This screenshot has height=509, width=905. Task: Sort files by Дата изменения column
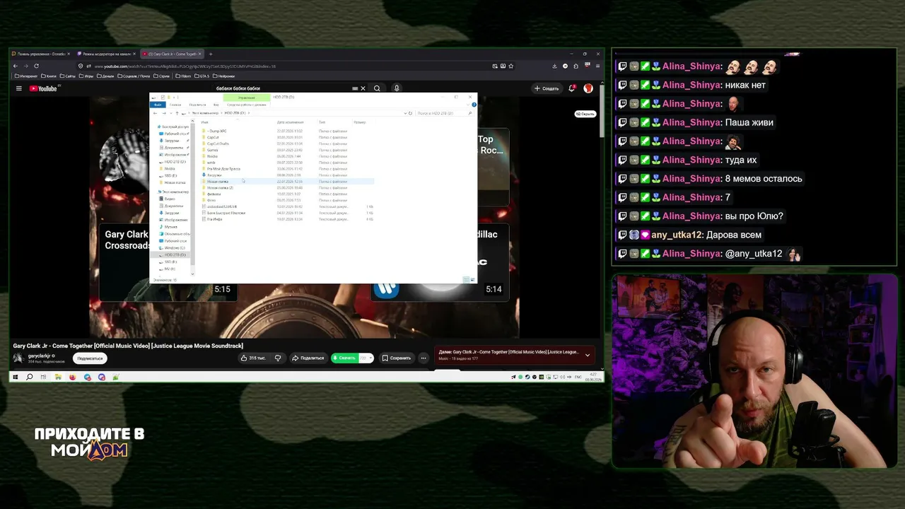point(290,122)
